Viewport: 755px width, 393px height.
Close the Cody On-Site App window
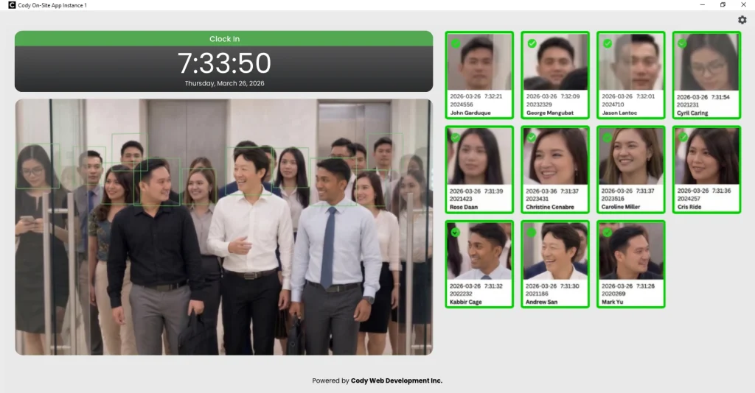pos(743,5)
